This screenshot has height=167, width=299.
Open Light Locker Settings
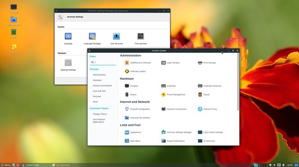[x=210, y=132]
